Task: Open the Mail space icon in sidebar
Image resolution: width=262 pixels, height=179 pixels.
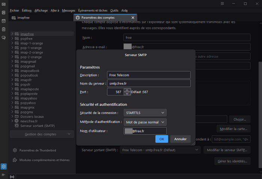Action: tap(3, 4)
